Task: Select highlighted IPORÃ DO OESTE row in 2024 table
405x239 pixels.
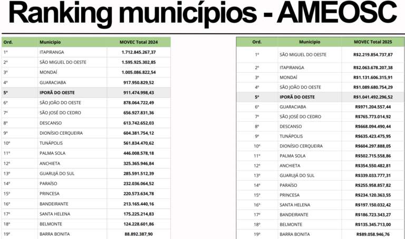Action: (x=86, y=93)
